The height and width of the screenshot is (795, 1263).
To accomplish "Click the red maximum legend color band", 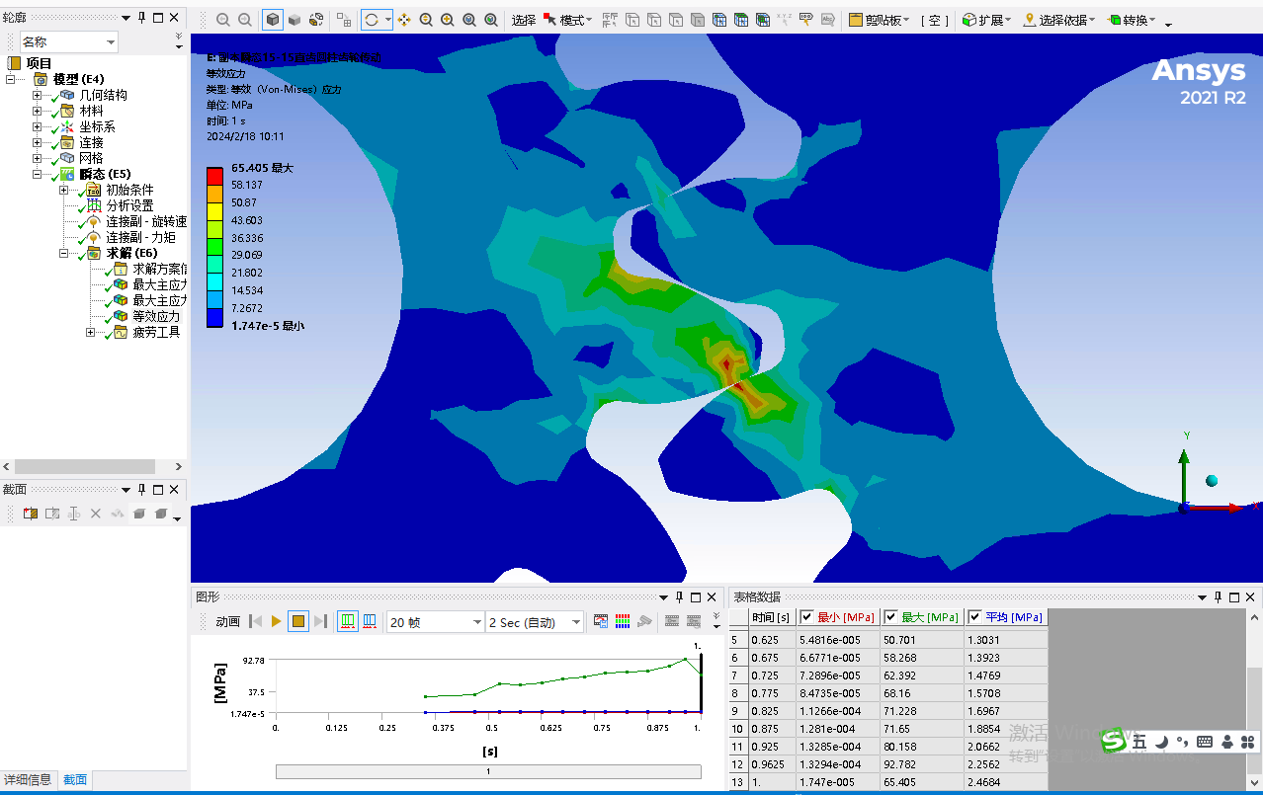I will pyautogui.click(x=215, y=176).
